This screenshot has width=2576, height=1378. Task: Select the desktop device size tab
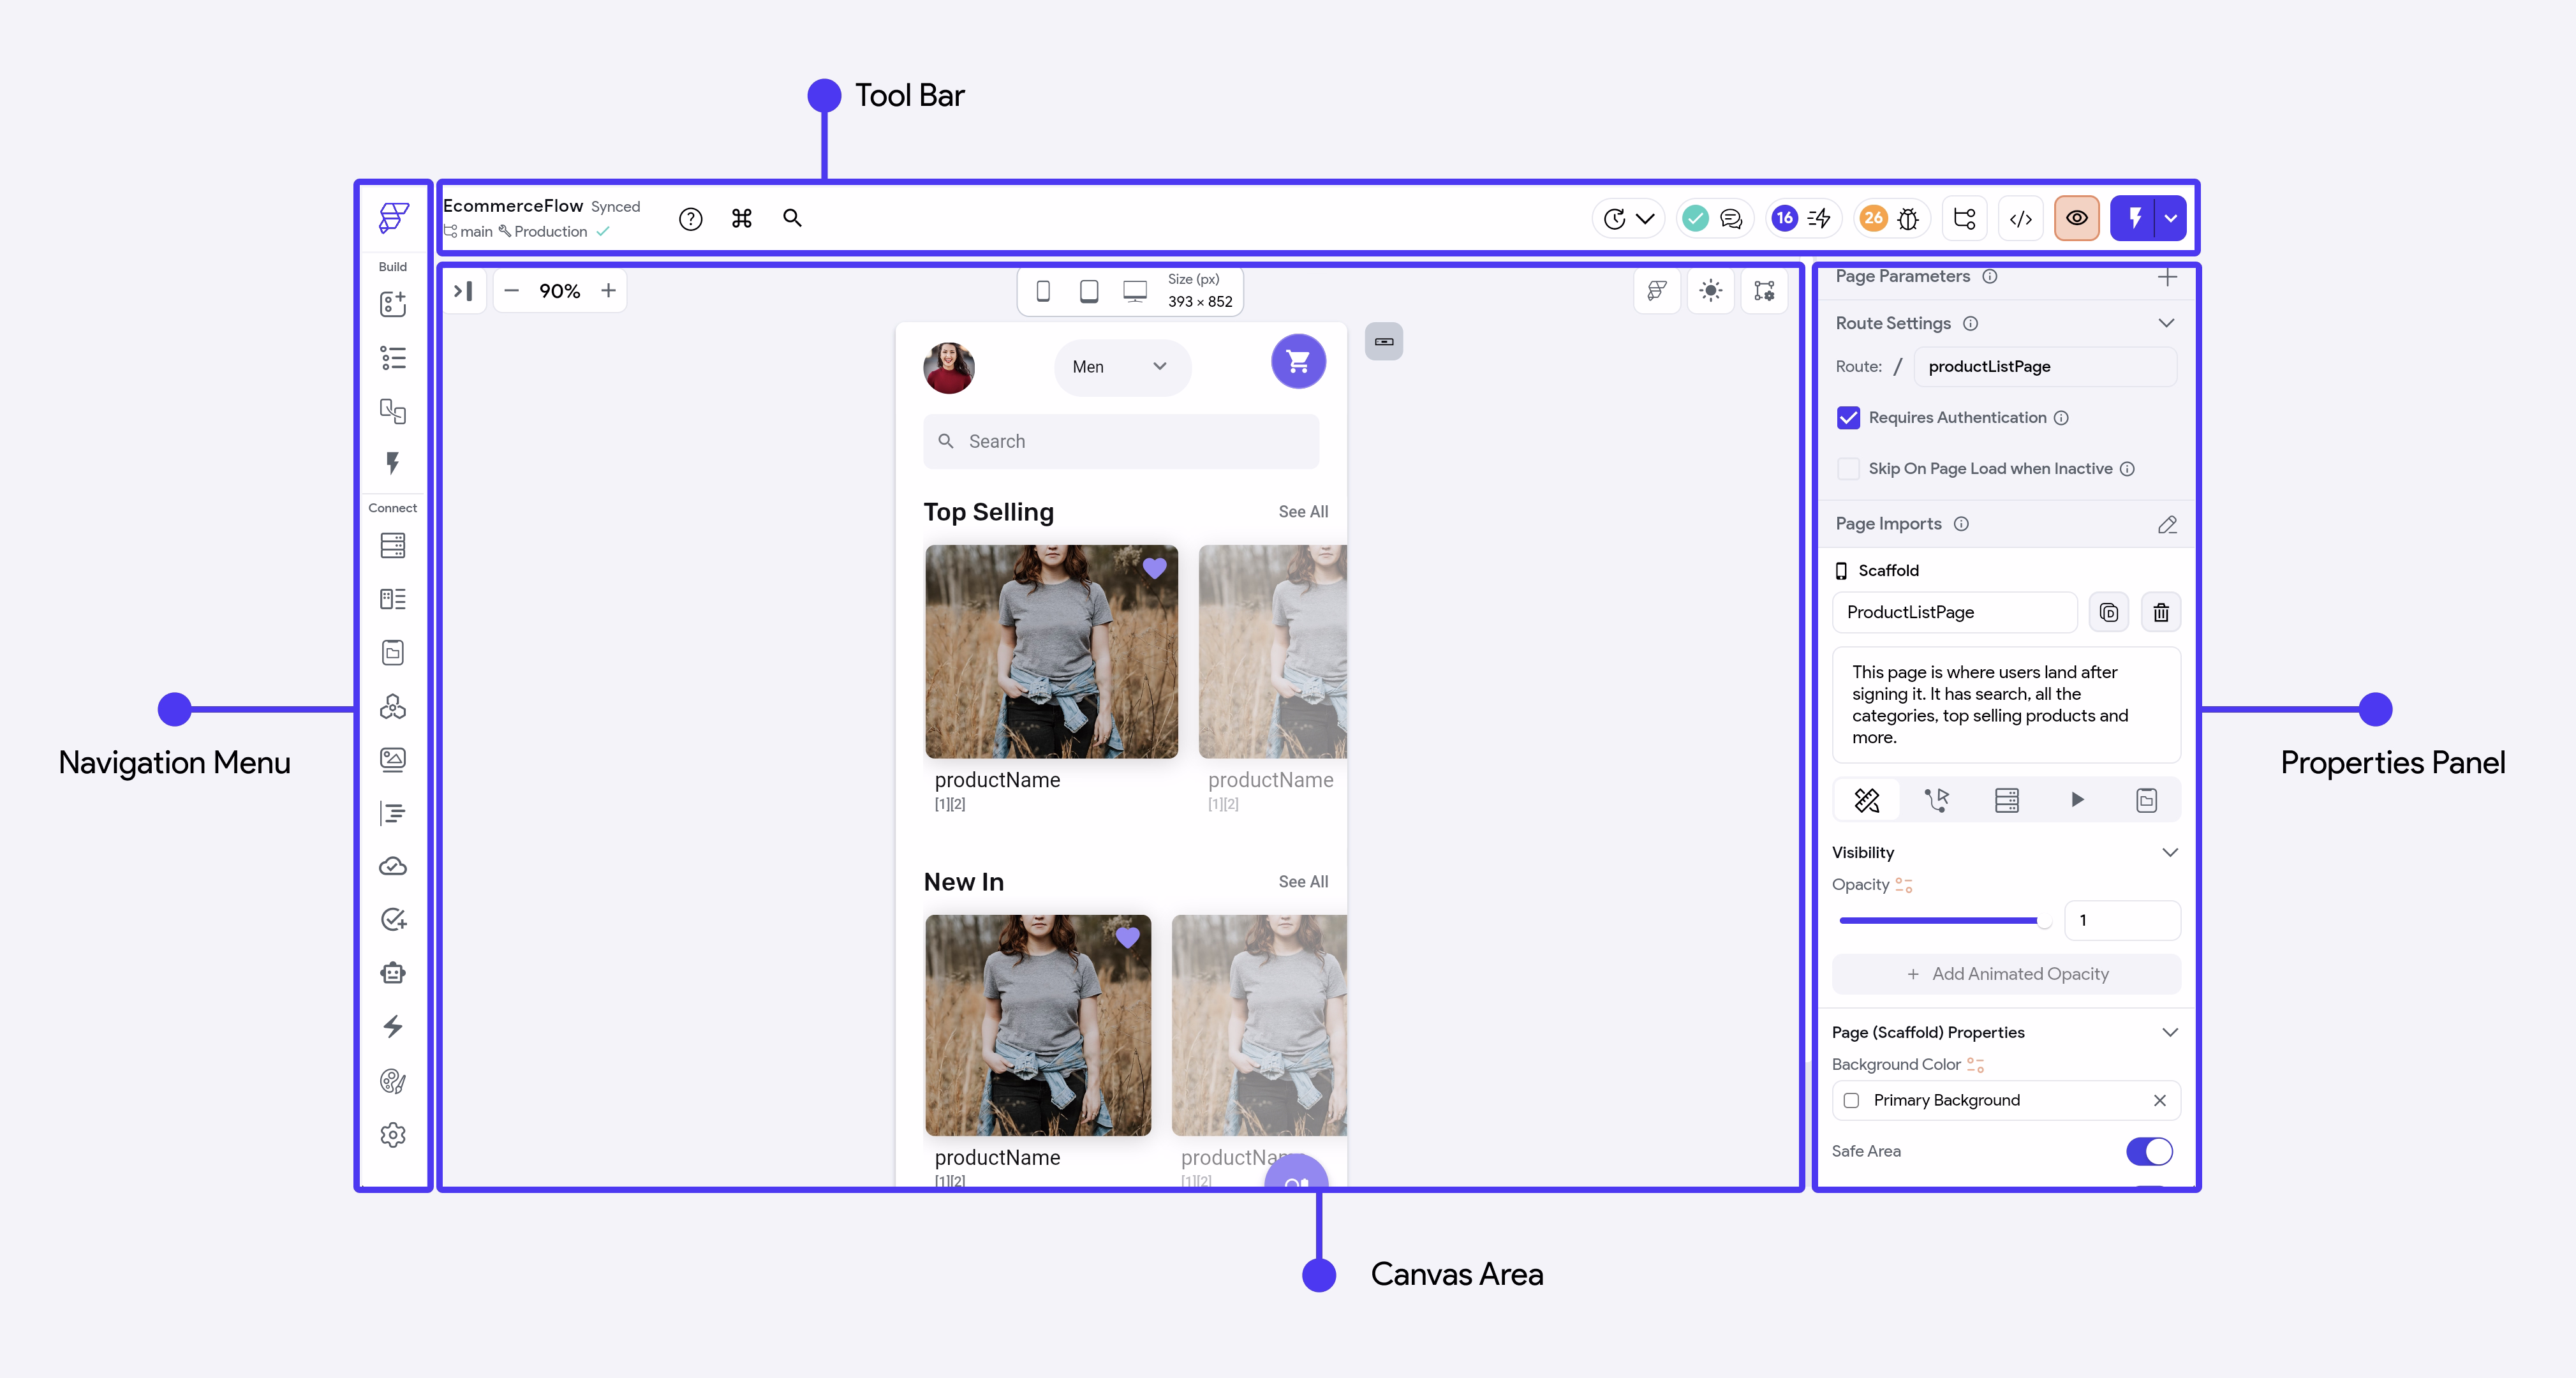click(x=1135, y=291)
